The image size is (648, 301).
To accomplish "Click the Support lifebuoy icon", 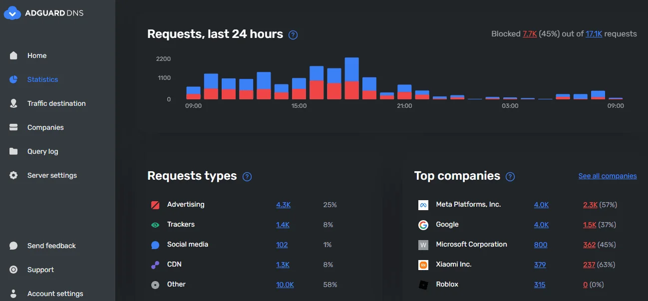I will pyautogui.click(x=13, y=270).
